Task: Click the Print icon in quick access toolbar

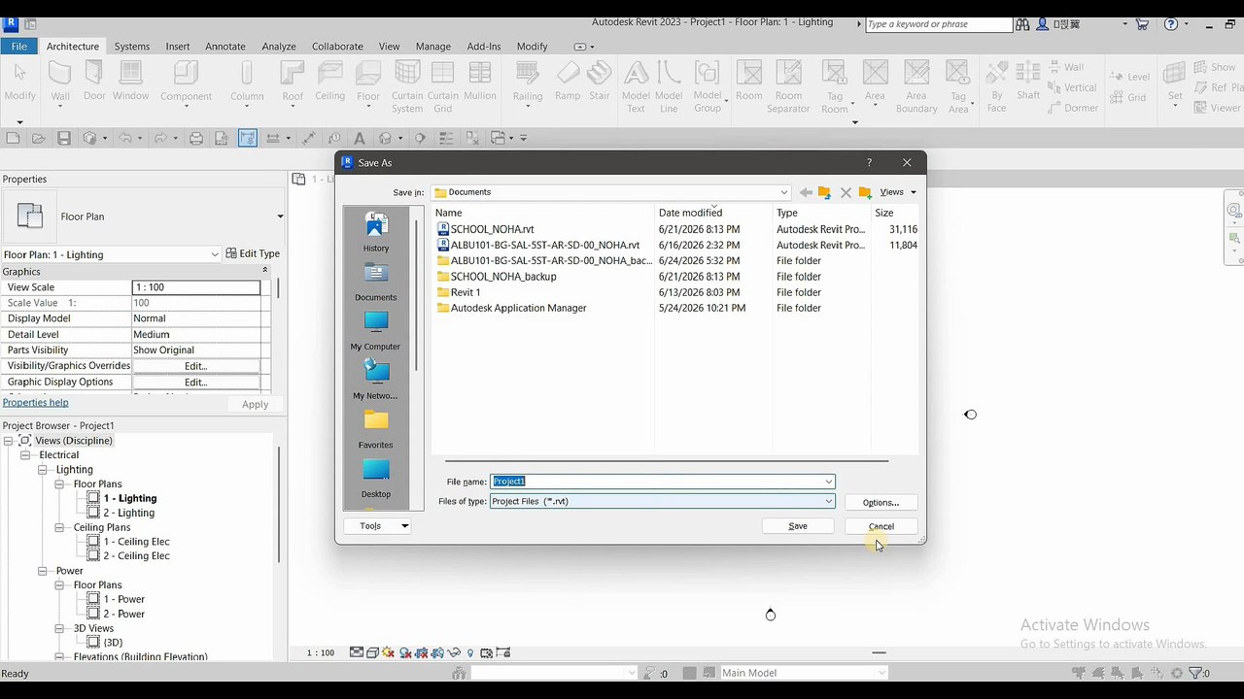Action: coord(196,139)
